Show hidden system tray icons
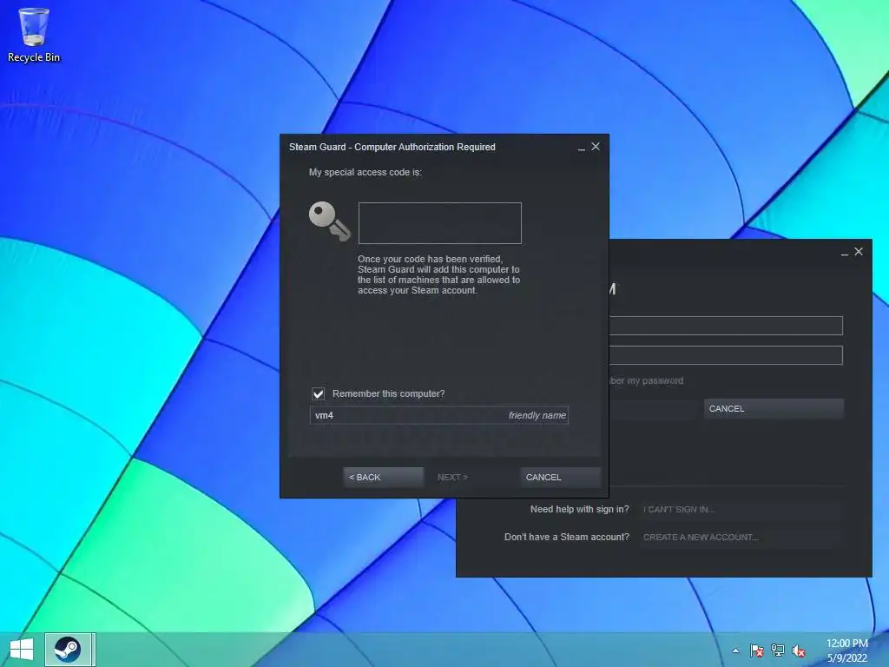Screen dimensions: 889x667 [735, 650]
